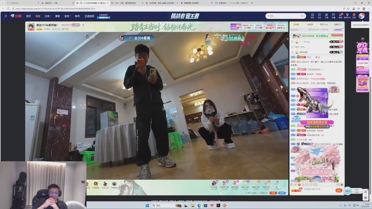This screenshot has height=209, width=372.
Task: Click the douyu.com address bar
Action: (x=176, y=8)
